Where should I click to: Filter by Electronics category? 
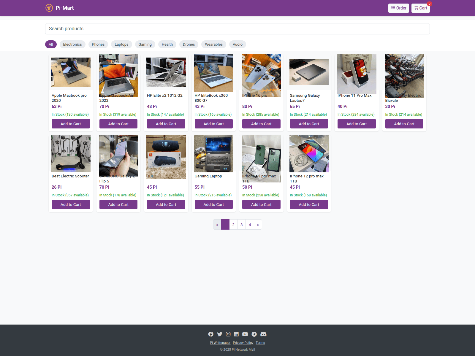pos(72,44)
